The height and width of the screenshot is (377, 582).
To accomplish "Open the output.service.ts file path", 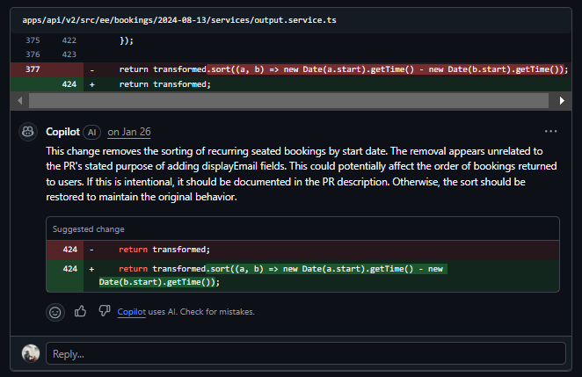I will [179, 20].
